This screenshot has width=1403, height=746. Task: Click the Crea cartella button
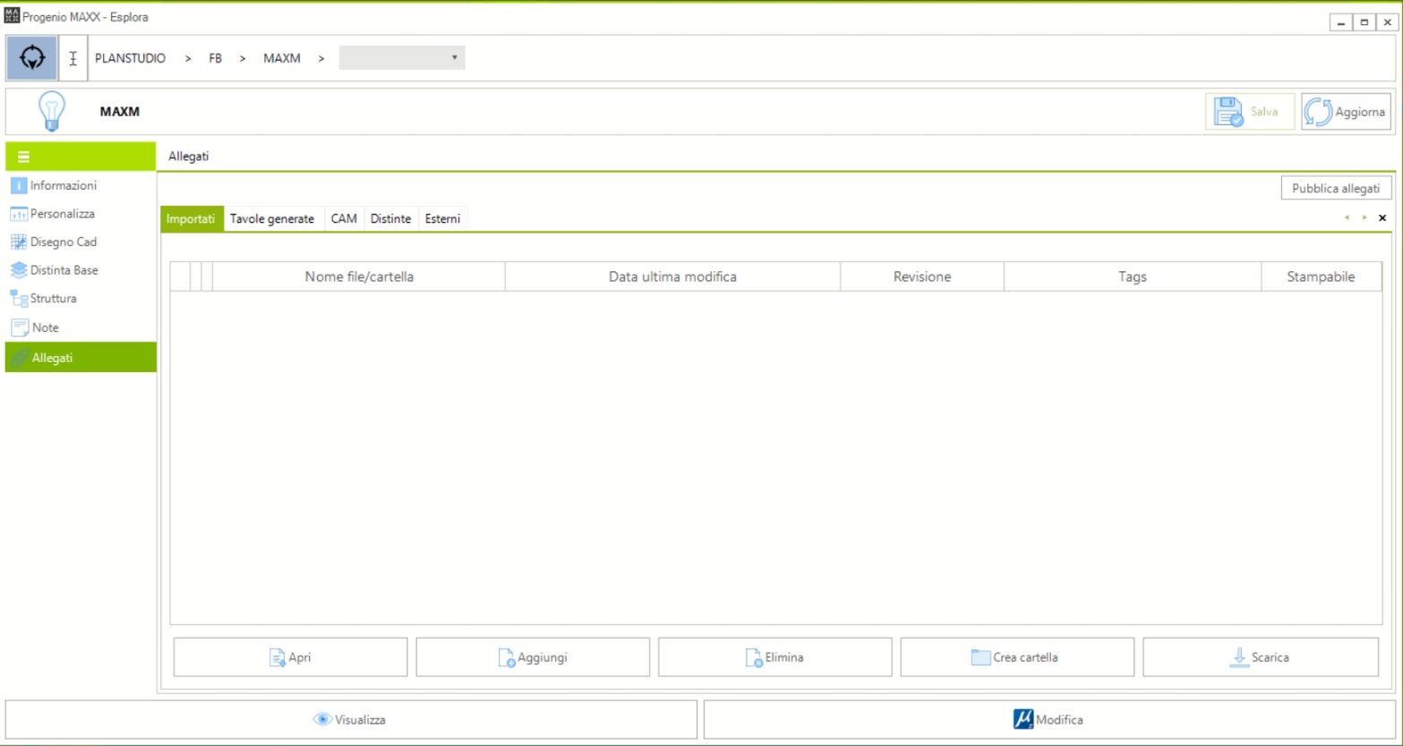(1017, 657)
